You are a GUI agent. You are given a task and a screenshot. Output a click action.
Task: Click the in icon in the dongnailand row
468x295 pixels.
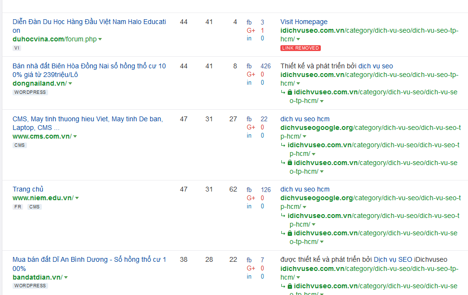[249, 82]
